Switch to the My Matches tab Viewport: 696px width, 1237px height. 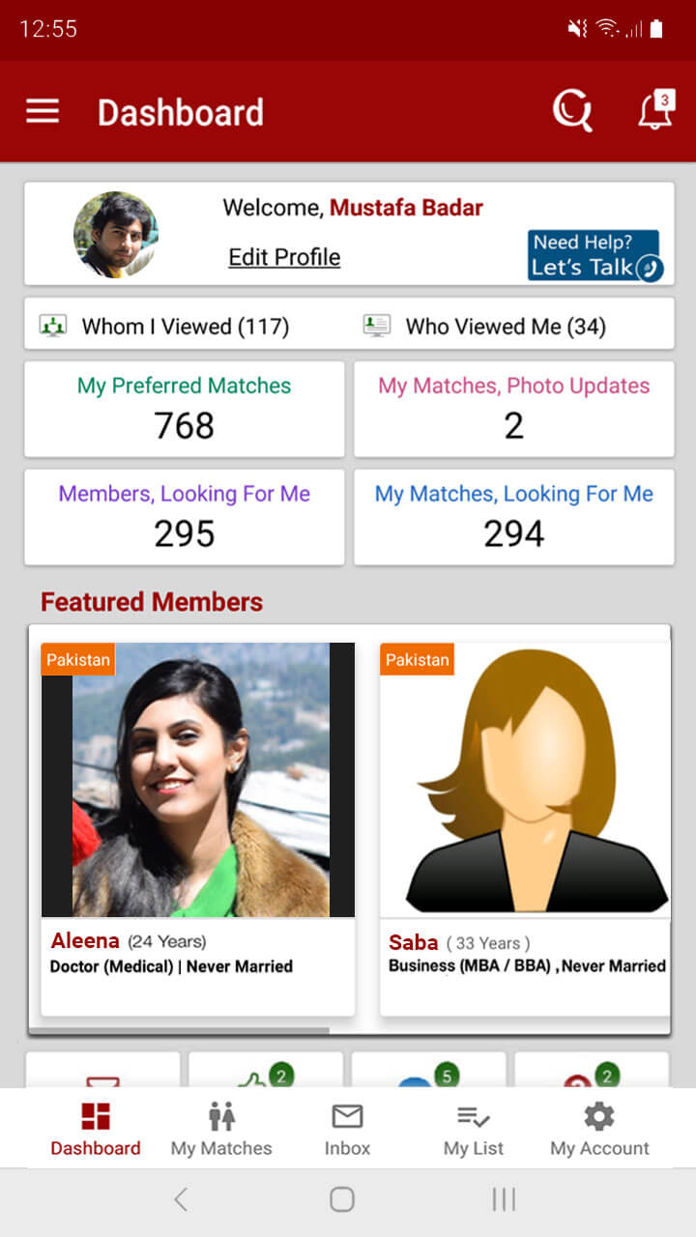pos(221,1129)
